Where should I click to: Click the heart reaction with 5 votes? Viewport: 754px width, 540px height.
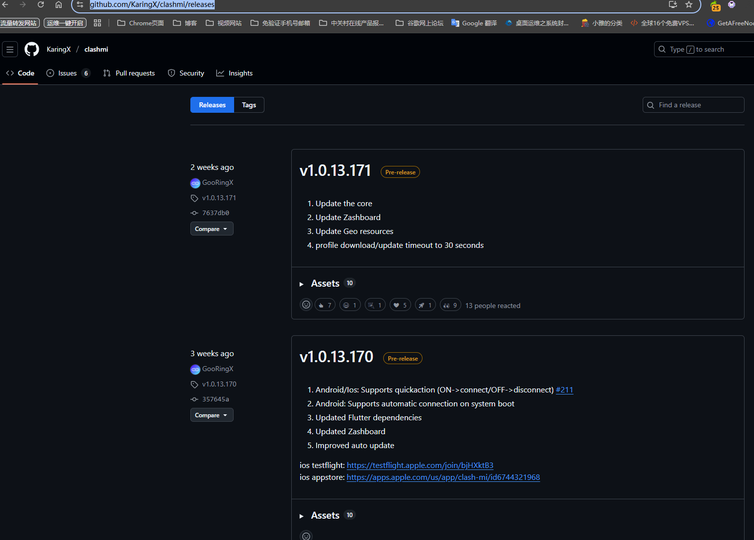400,305
